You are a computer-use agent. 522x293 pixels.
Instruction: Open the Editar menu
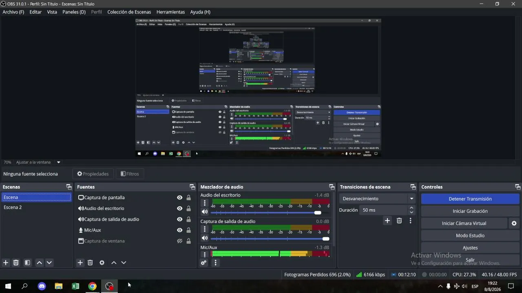pyautogui.click(x=35, y=12)
